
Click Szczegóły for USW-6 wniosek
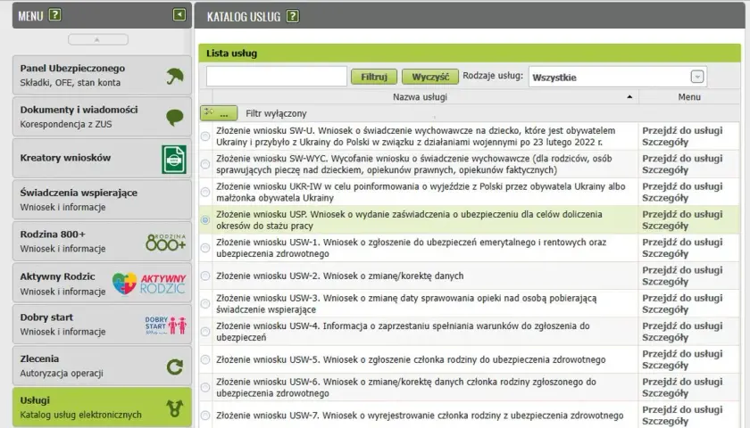coord(665,393)
